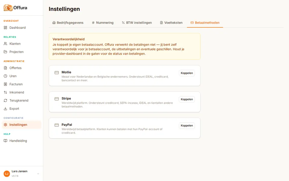Open Klanten in the sidebar

22,44
